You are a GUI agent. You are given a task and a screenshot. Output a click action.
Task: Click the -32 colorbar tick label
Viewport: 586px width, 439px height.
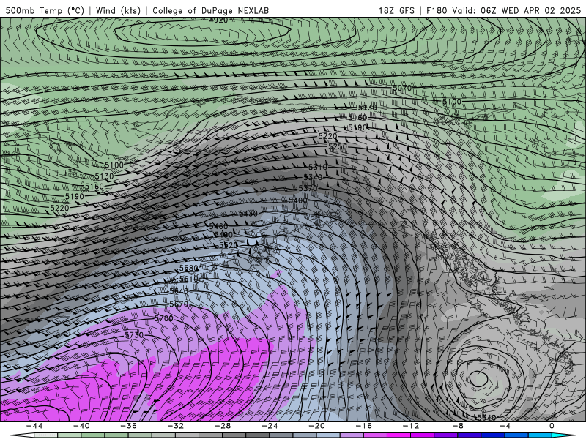175,426
